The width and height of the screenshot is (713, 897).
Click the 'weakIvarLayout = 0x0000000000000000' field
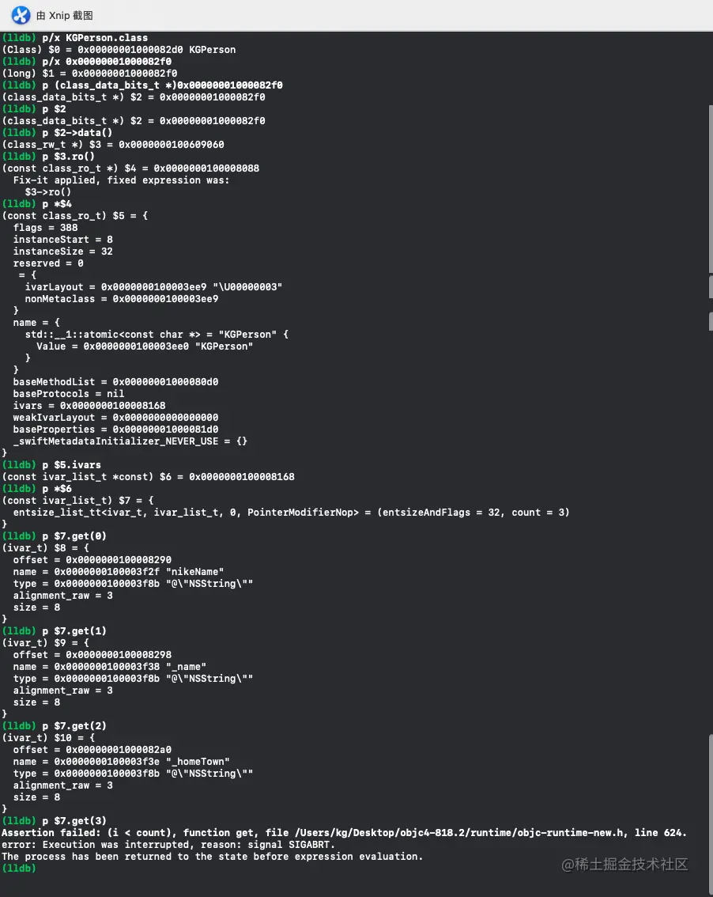(115, 418)
